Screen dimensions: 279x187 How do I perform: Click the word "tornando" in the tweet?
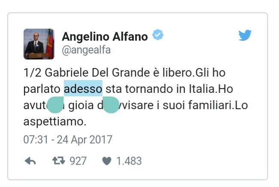tap(149, 89)
